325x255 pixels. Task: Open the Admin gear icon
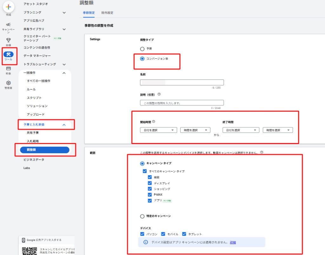(x=9, y=83)
